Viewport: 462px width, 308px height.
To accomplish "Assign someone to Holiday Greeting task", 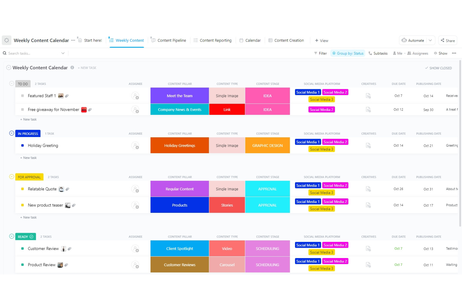I will pyautogui.click(x=135, y=145).
